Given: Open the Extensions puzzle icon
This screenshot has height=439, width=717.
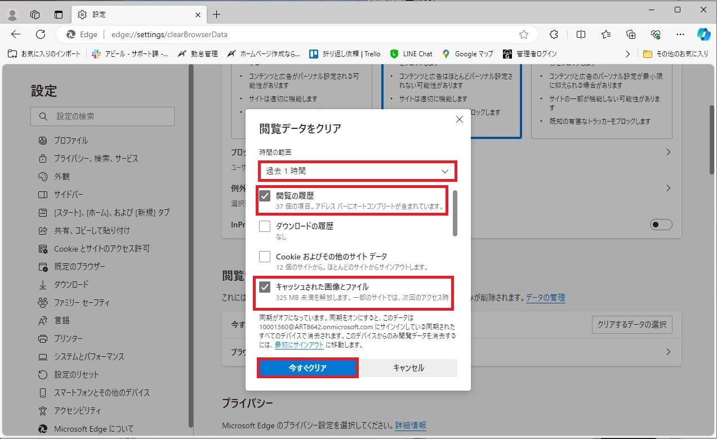Looking at the screenshot, I should (x=554, y=34).
